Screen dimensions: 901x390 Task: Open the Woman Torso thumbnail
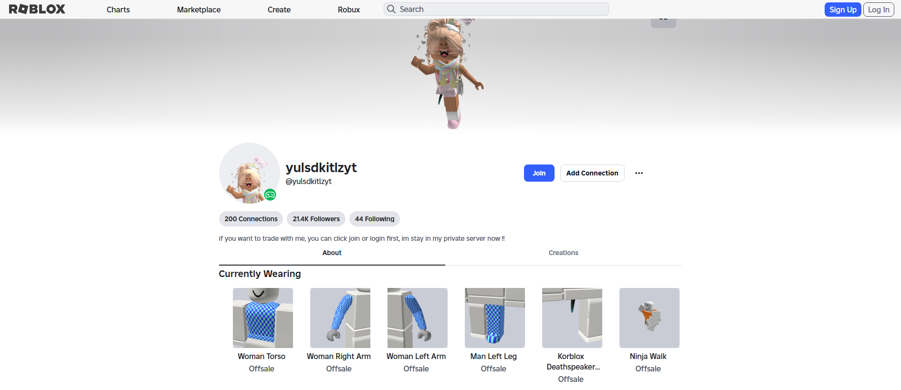coord(263,318)
